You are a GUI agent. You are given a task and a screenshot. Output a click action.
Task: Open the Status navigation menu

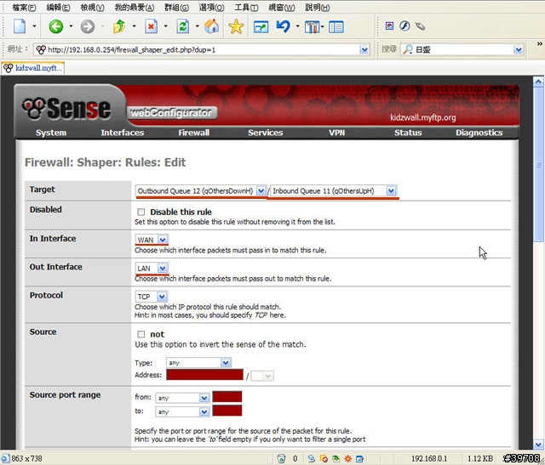(x=408, y=133)
